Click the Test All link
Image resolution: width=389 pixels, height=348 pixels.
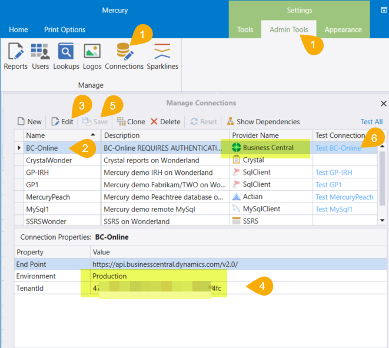click(x=371, y=122)
